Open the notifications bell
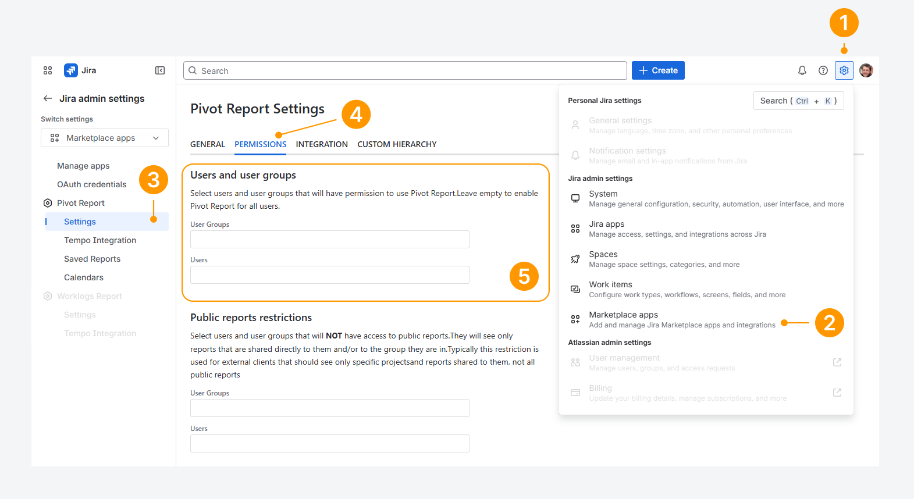The height and width of the screenshot is (499, 914). click(802, 70)
